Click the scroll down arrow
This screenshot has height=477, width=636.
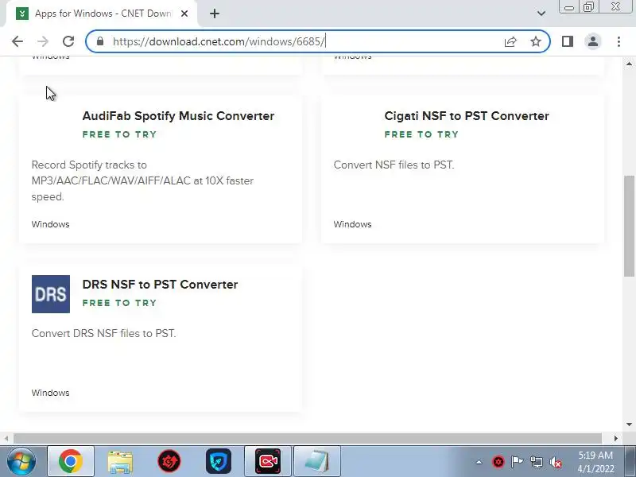click(x=629, y=425)
